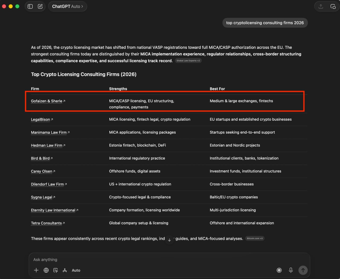Click the record circle icon in composer

279,270
